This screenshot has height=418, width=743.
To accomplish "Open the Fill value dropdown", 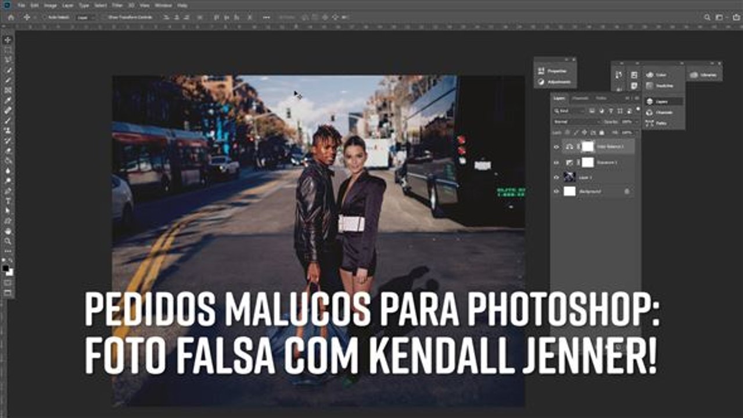I will (x=637, y=132).
